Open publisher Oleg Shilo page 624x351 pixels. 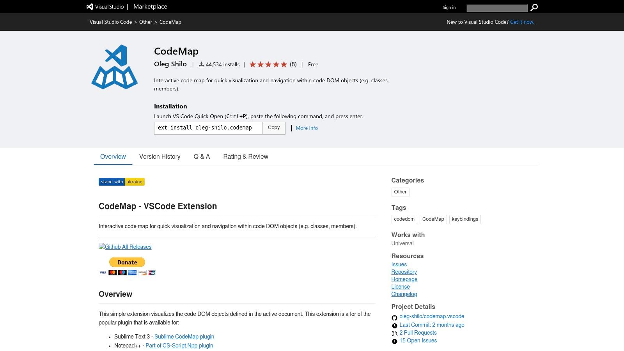coord(170,64)
